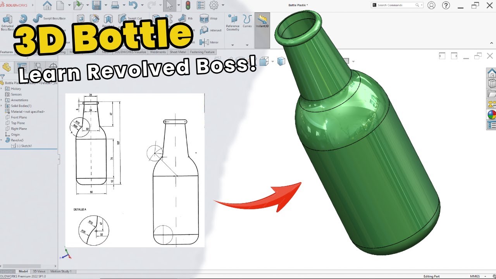Open the Help question mark icon
The width and height of the screenshot is (496, 279).
446,5
